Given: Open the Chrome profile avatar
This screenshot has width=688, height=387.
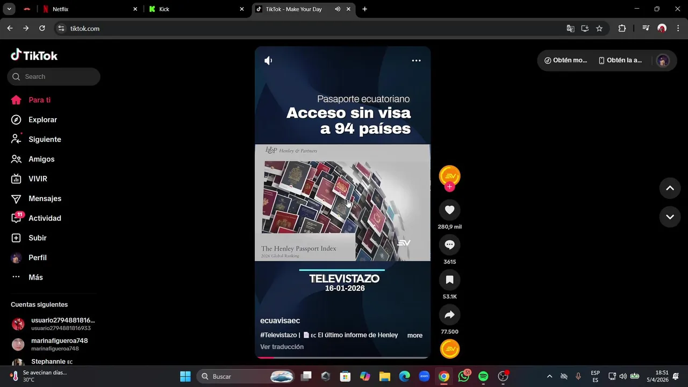Looking at the screenshot, I should 662,28.
